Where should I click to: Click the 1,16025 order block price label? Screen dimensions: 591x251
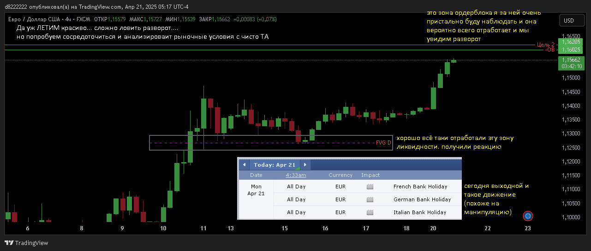(x=571, y=50)
